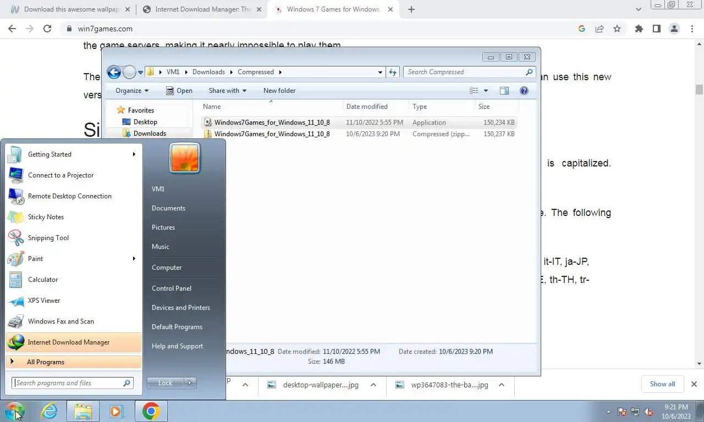Screen dimensions: 704x422
Task: Open Explorer help icon
Action: tap(524, 91)
